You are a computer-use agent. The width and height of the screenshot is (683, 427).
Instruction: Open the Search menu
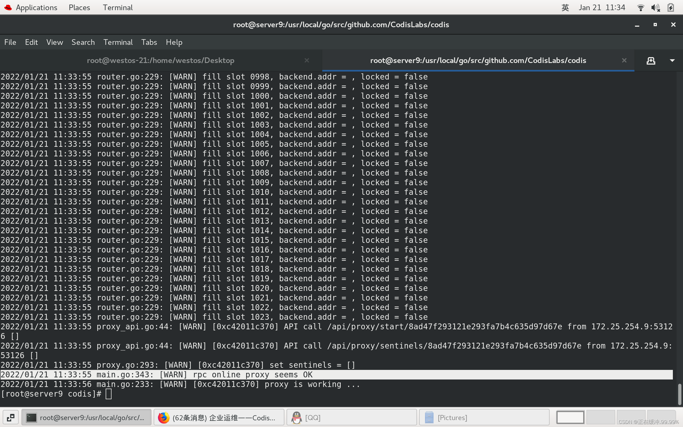[83, 42]
